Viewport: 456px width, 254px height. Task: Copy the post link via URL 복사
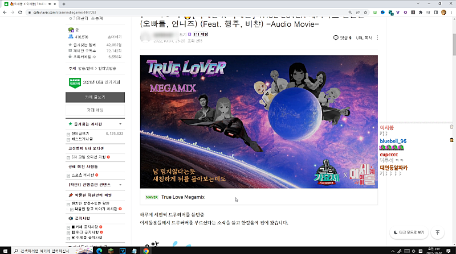364,38
